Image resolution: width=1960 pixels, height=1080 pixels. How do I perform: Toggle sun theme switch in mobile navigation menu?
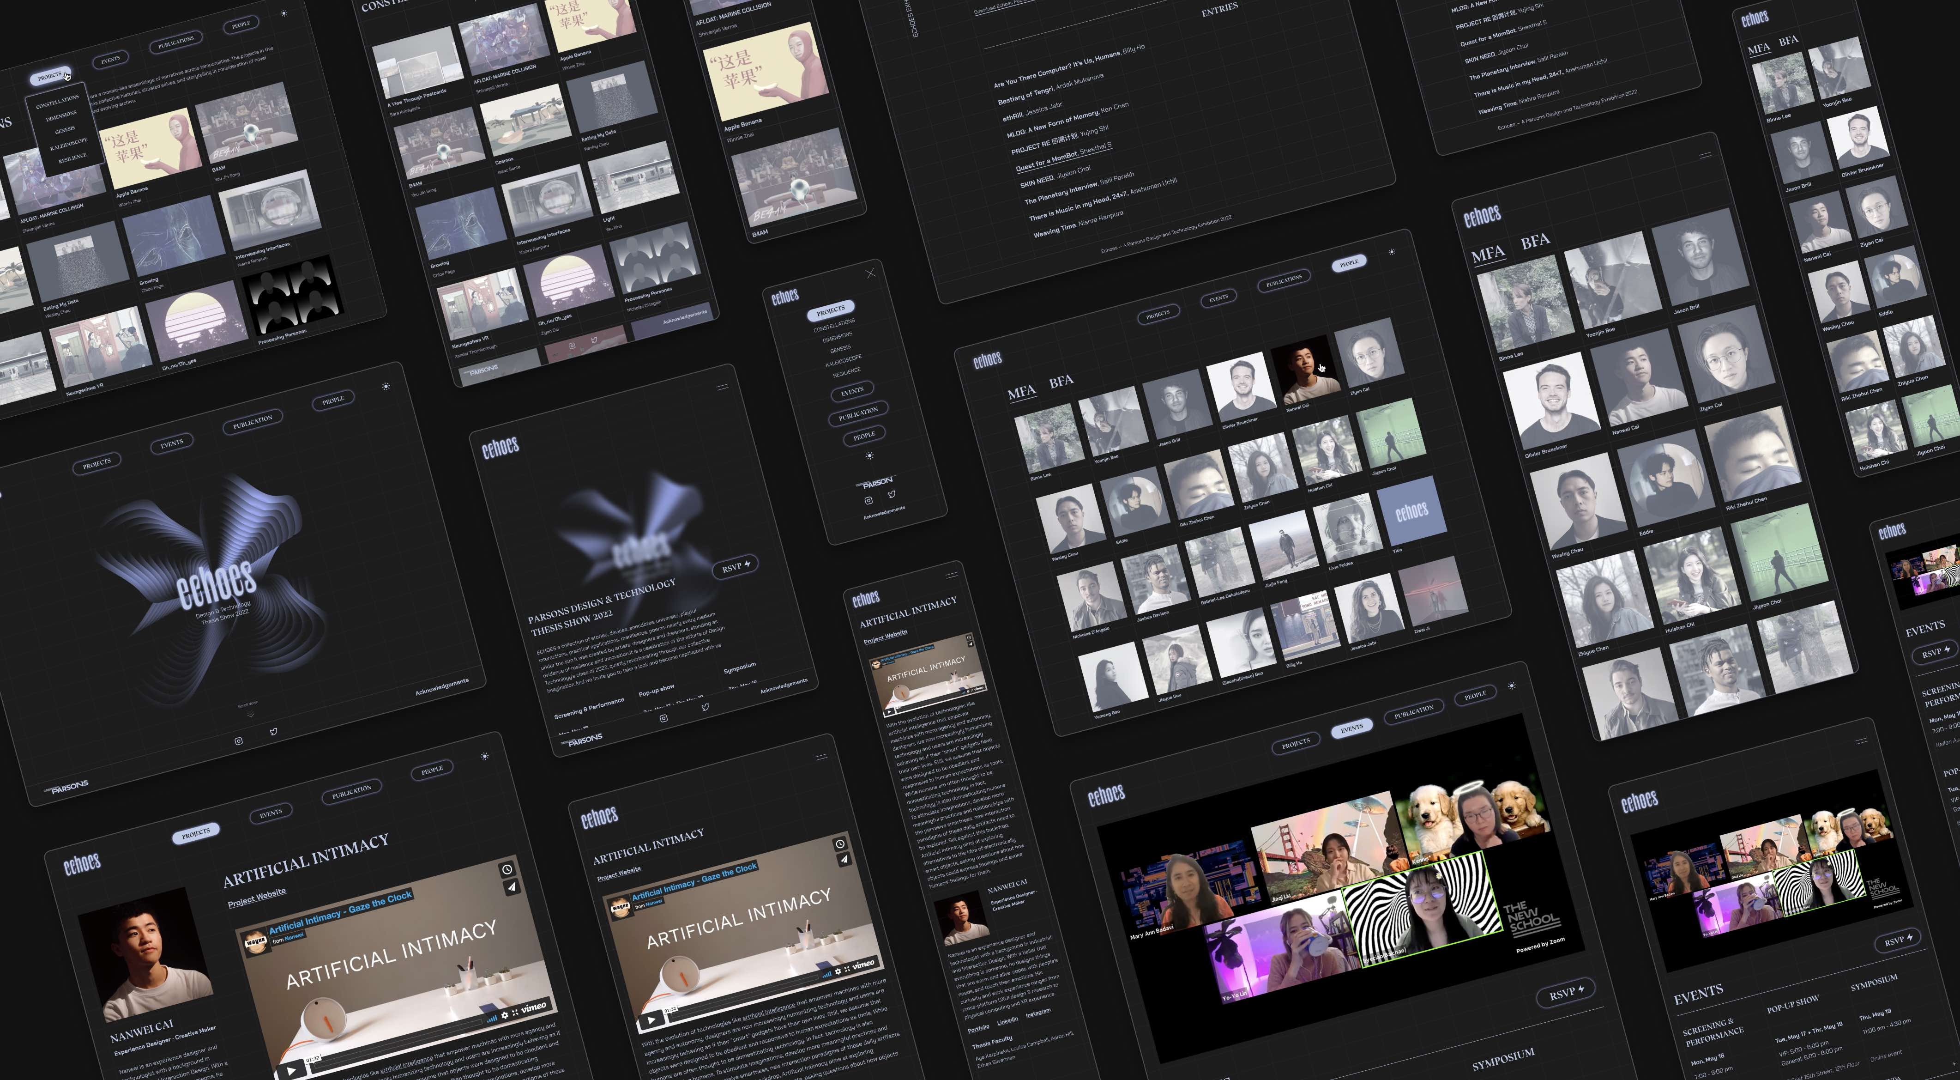tap(870, 456)
